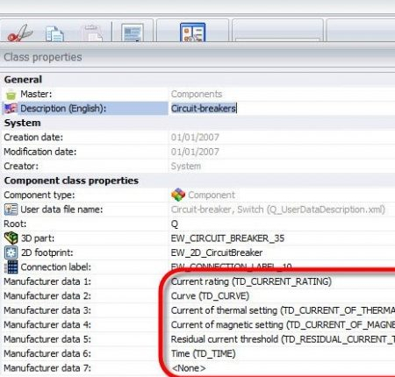Viewport: 395px width, 377px height.
Task: Click the Cut scissors icon
Action: click(x=20, y=33)
